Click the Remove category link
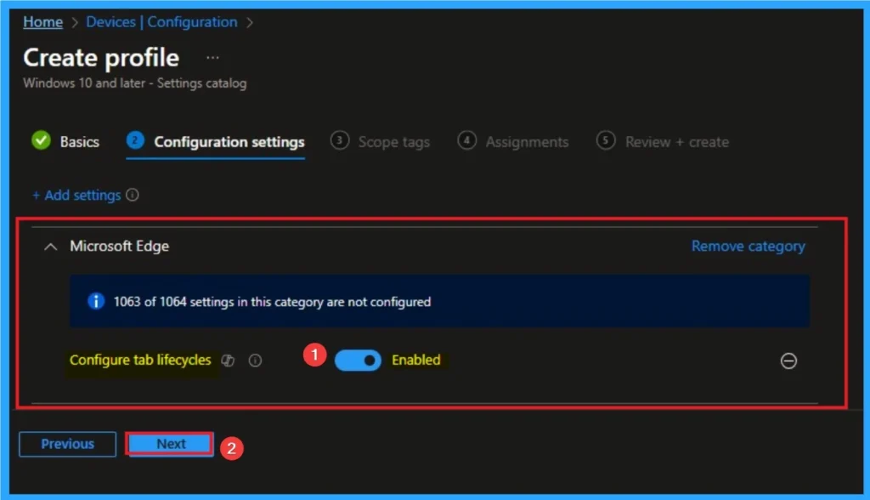Image resolution: width=870 pixels, height=500 pixels. click(x=748, y=246)
